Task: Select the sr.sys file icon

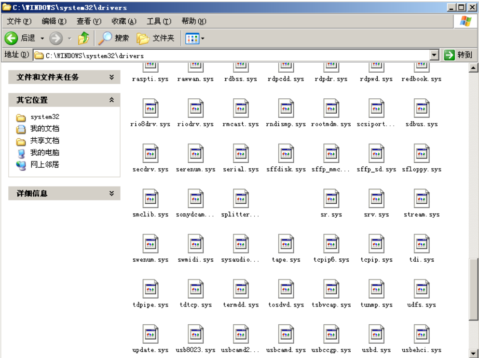Action: coord(331,199)
